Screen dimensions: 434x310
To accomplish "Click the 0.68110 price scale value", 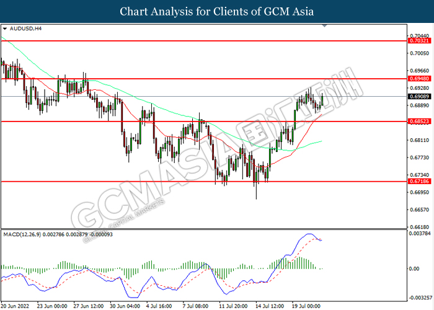I will tap(420, 140).
